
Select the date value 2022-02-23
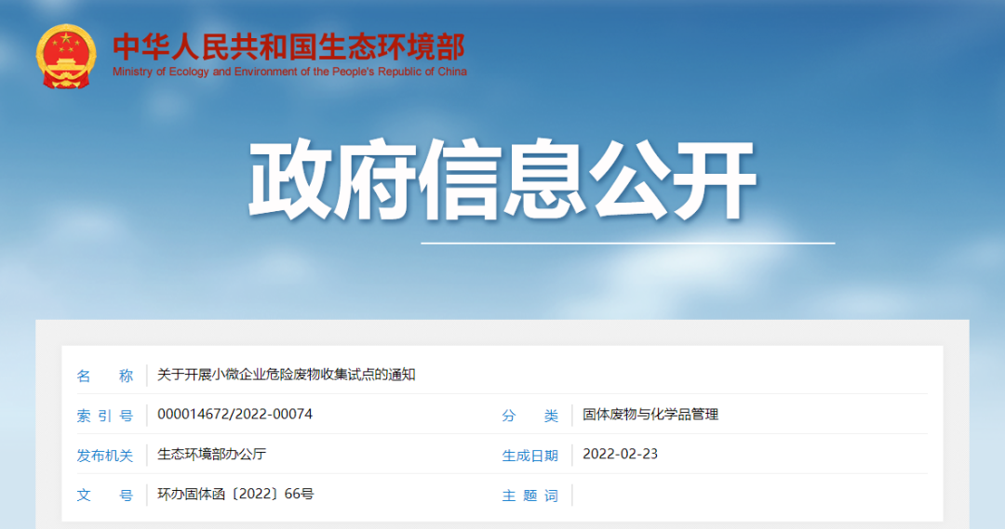(x=621, y=454)
